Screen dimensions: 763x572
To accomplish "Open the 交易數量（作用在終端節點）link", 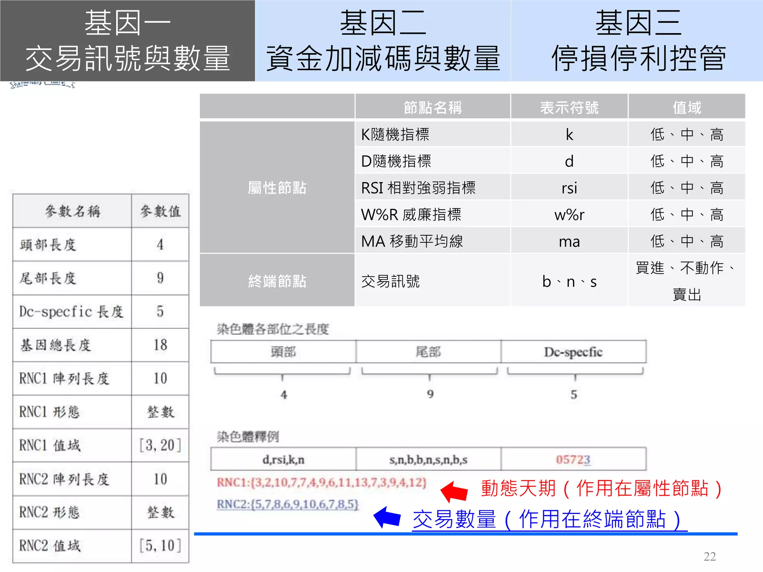I will click(x=550, y=519).
